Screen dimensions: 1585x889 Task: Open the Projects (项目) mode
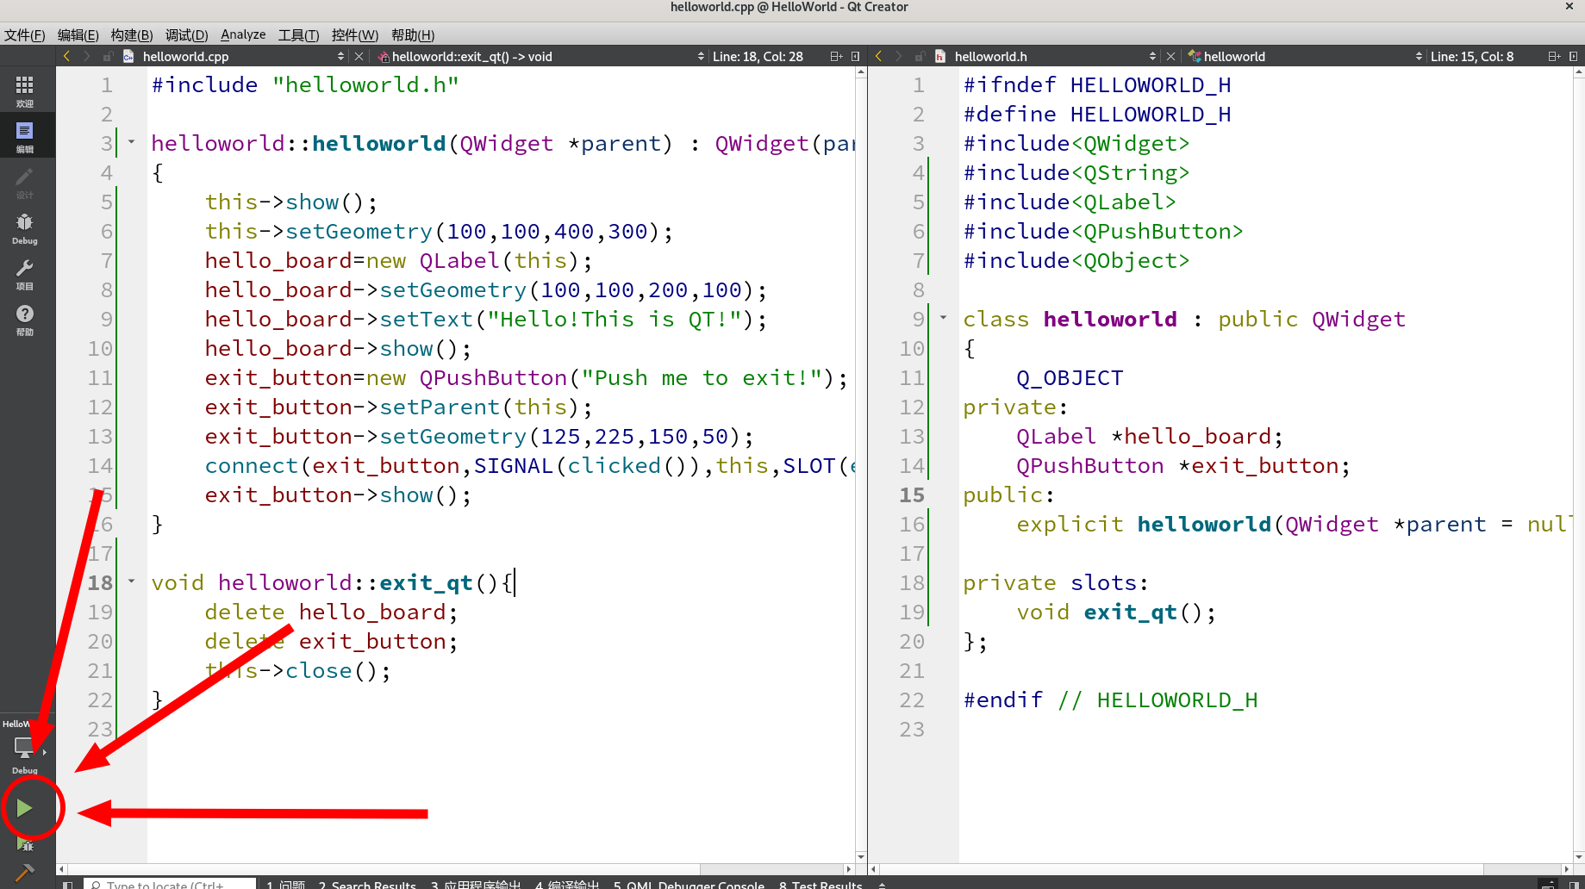[25, 274]
